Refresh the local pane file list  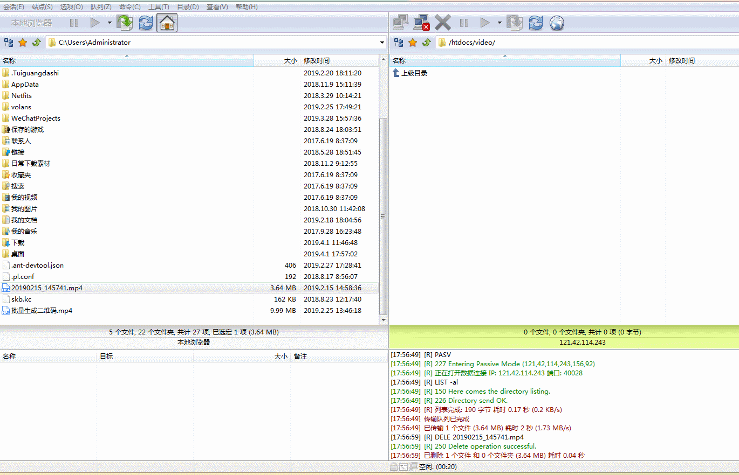(146, 23)
